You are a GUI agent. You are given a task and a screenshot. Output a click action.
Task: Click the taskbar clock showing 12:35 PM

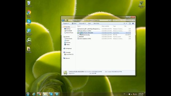141,94
